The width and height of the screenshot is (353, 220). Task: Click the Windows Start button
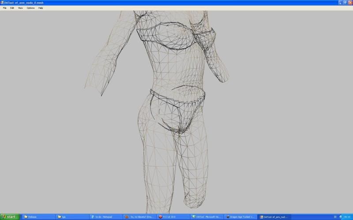click(x=10, y=217)
